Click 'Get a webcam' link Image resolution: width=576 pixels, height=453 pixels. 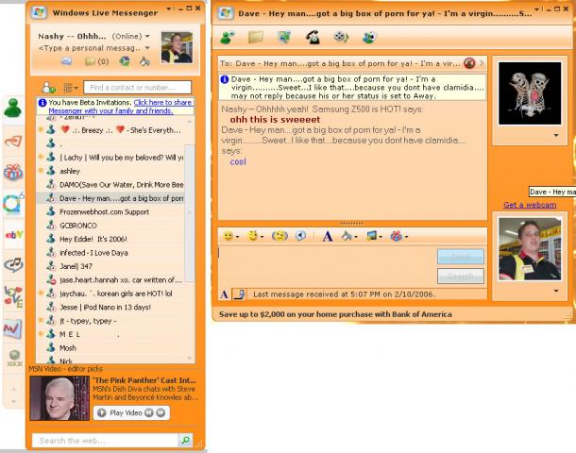pos(530,205)
